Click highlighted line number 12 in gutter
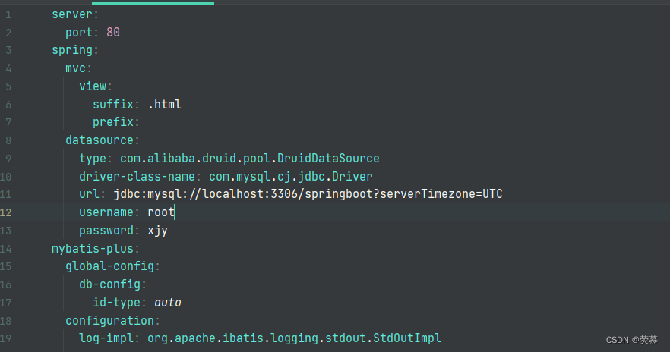Screen dimensions: 670x352 [5, 213]
